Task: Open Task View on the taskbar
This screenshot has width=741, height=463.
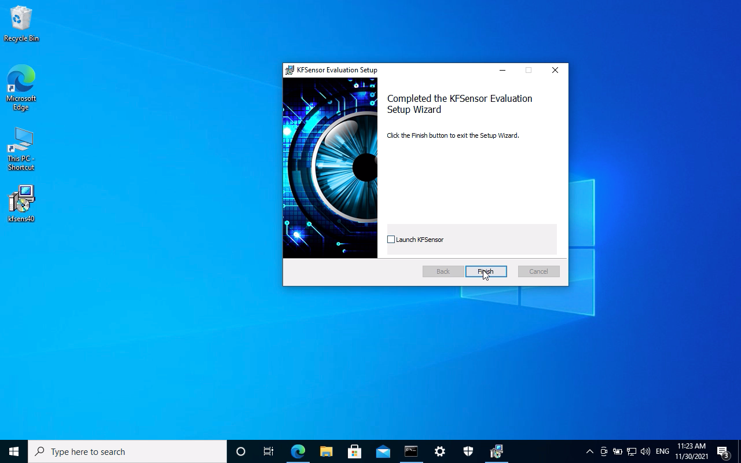Action: pos(269,451)
